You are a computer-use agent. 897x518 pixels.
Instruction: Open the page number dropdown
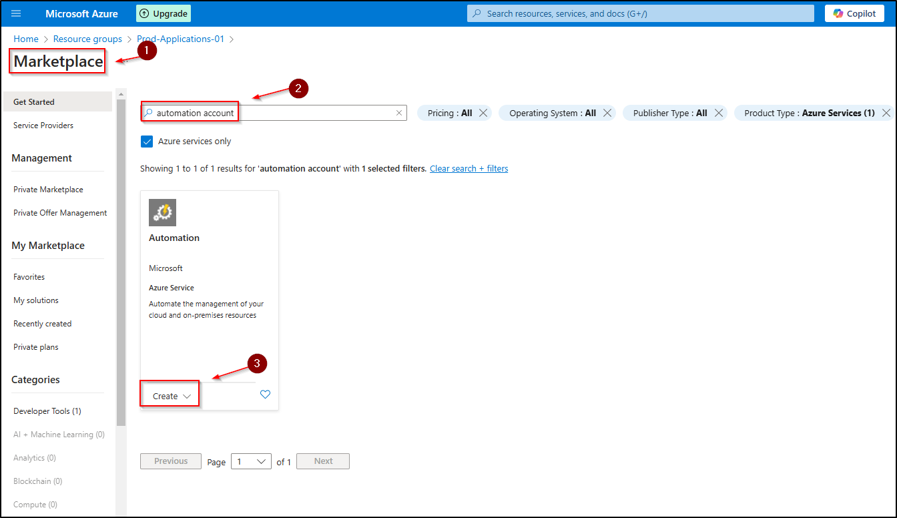[251, 461]
